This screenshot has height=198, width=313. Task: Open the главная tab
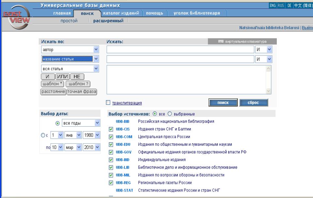tap(62, 13)
